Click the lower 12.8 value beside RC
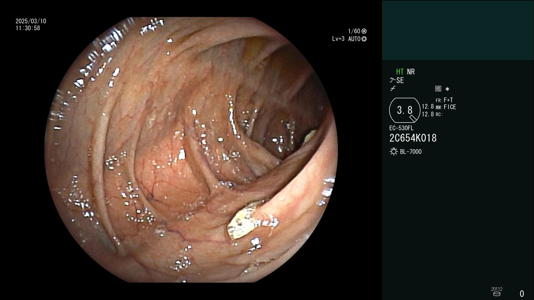 click(428, 114)
